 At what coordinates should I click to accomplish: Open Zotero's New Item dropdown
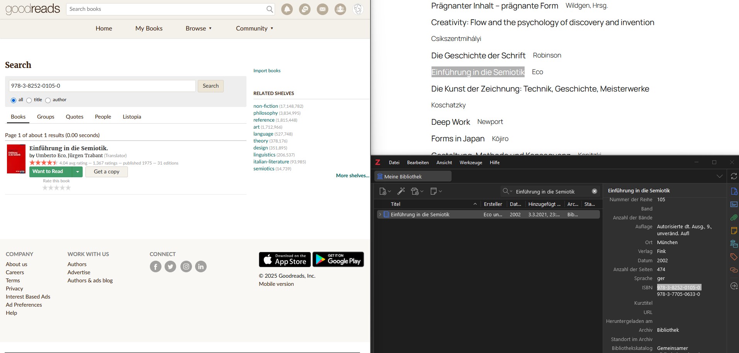(385, 191)
